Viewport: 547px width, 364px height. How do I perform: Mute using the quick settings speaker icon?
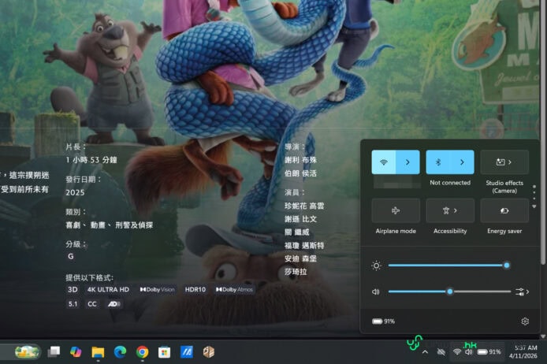coord(376,292)
